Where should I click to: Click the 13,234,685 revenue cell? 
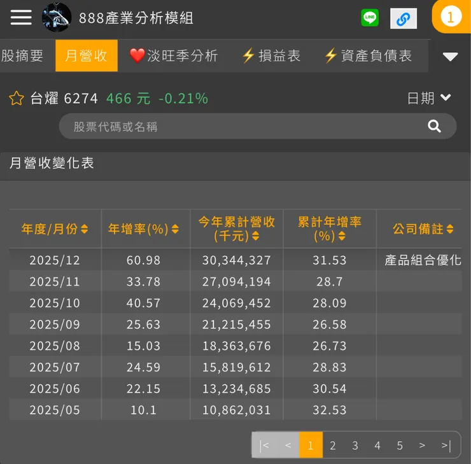point(237,389)
